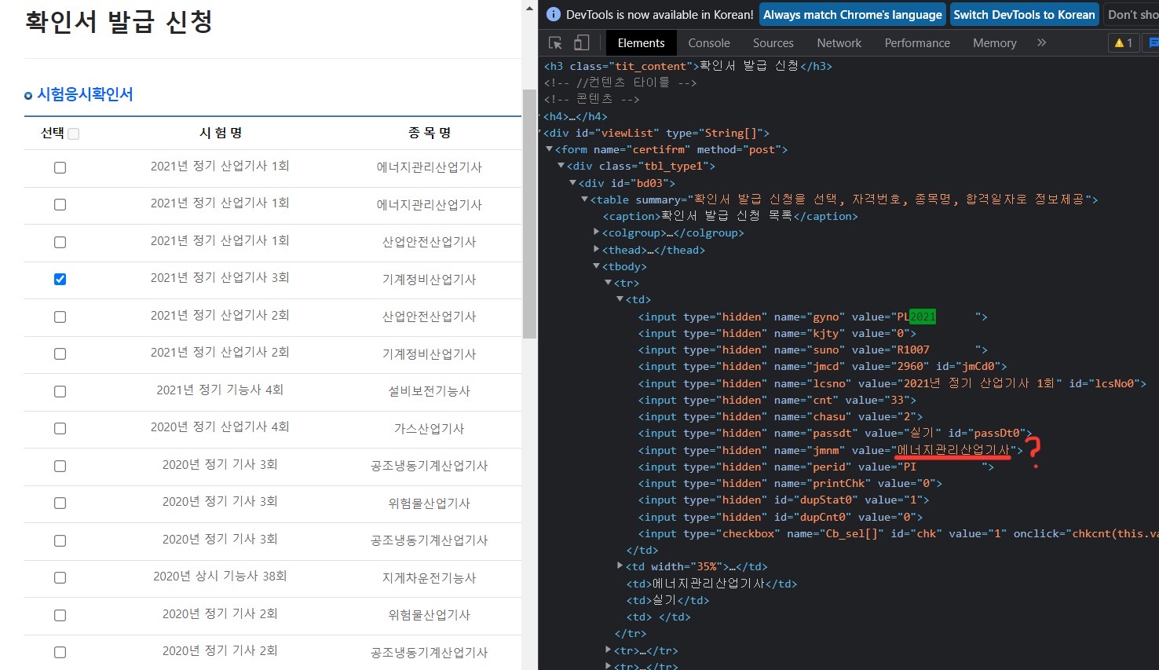Select the hidden input named kjty
The height and width of the screenshot is (670, 1159).
777,333
